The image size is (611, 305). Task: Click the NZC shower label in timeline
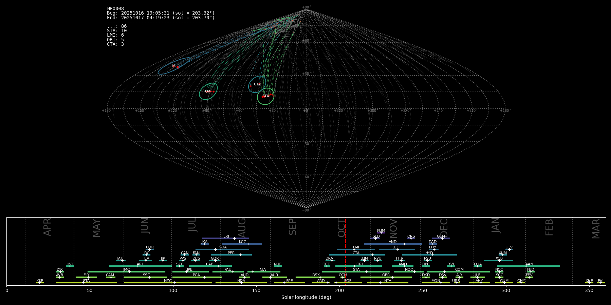pyautogui.click(x=168, y=281)
